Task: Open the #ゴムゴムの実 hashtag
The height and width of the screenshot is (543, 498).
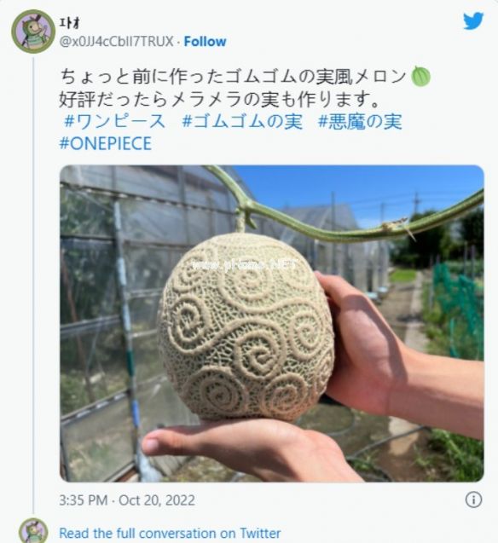Action: [x=242, y=122]
